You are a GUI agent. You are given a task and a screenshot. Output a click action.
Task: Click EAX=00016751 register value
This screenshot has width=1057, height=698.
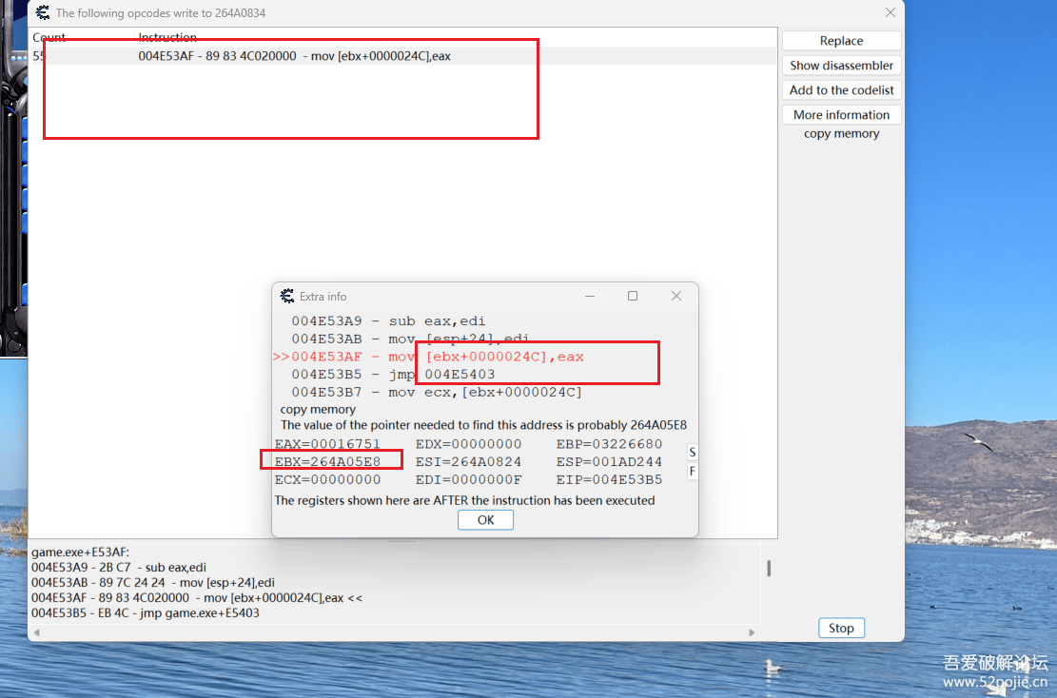coord(327,444)
